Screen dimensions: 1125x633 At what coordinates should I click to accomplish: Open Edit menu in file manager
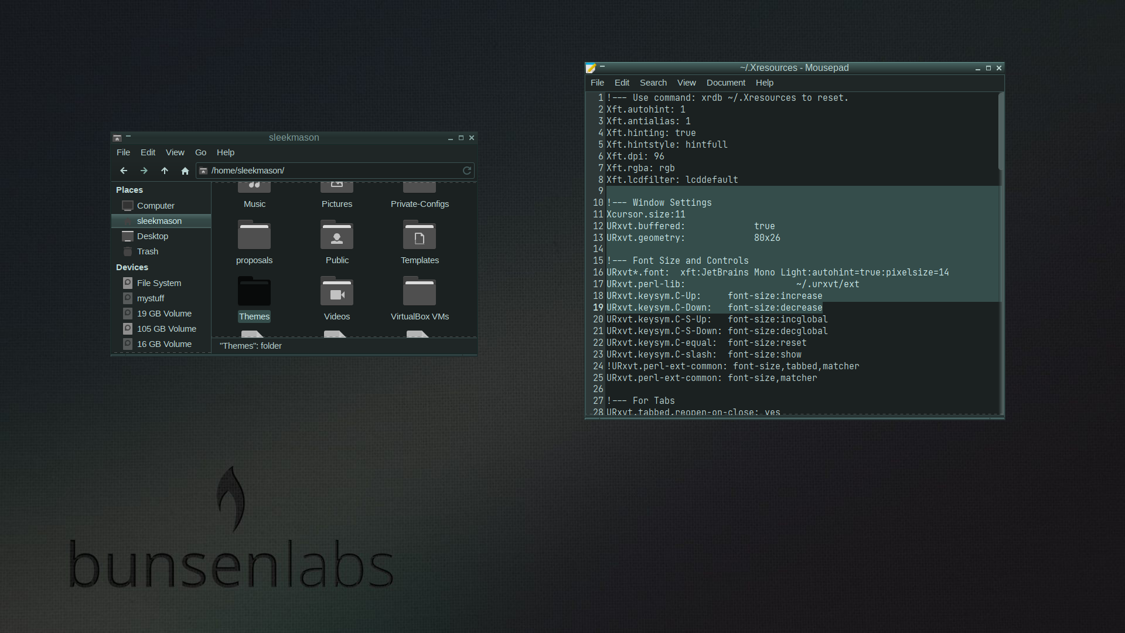click(x=148, y=152)
